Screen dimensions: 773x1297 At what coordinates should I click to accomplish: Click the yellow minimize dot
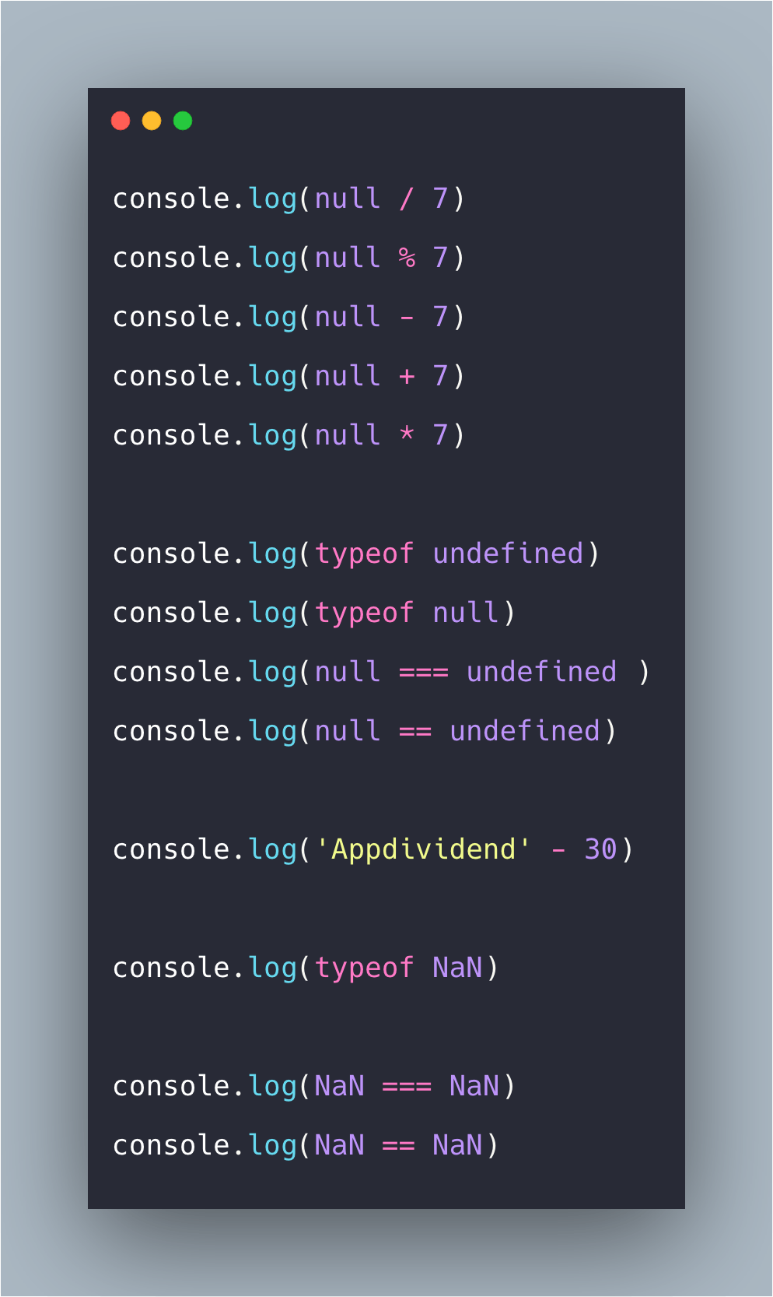tap(152, 121)
